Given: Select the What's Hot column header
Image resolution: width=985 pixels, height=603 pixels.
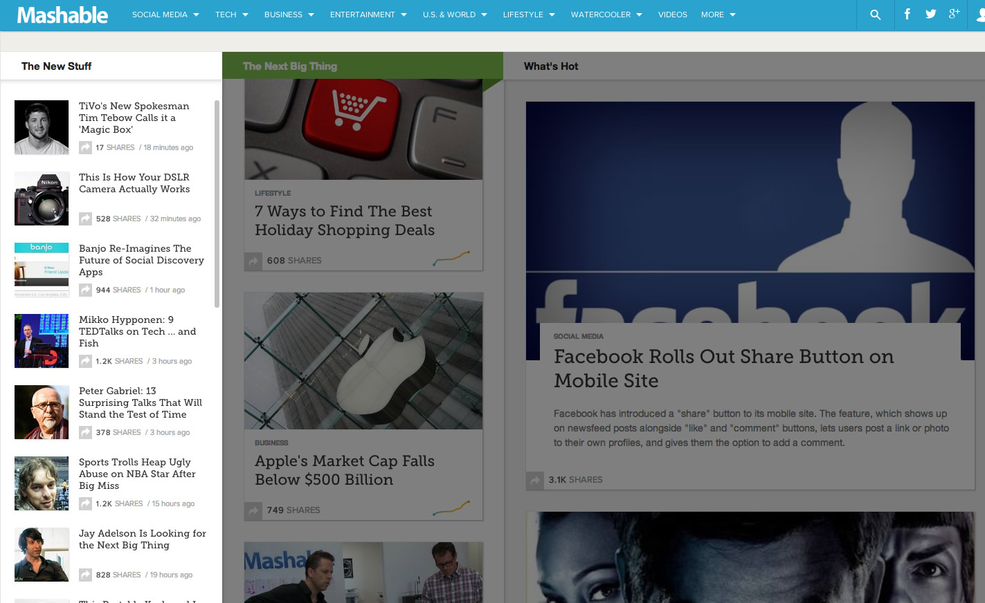Looking at the screenshot, I should click(x=551, y=66).
